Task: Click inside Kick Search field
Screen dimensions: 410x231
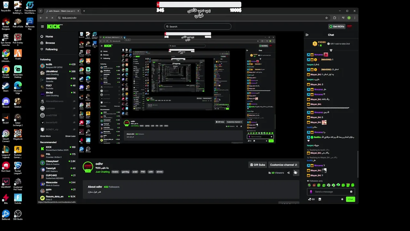Action: click(x=198, y=27)
